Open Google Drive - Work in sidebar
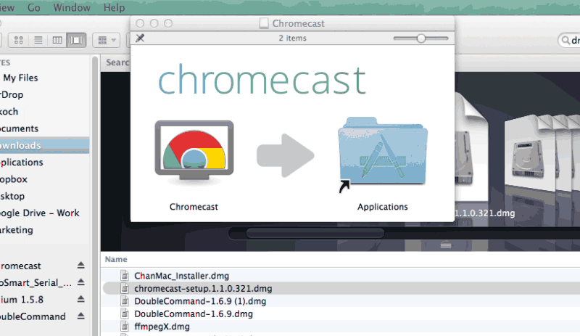 40,213
